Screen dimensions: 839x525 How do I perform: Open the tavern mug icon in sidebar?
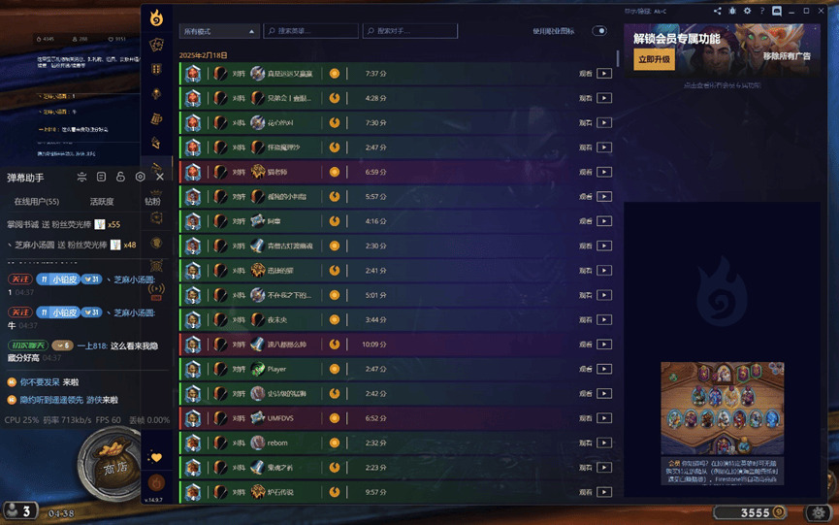point(156,118)
